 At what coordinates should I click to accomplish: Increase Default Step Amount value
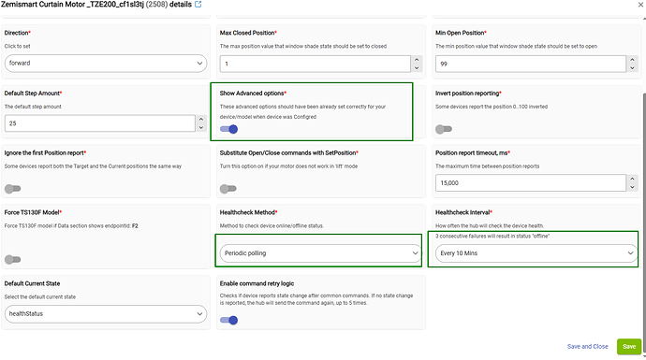201,120
